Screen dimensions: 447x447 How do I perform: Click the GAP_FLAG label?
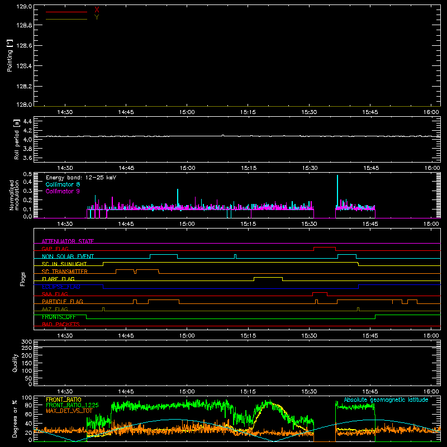(x=55, y=249)
